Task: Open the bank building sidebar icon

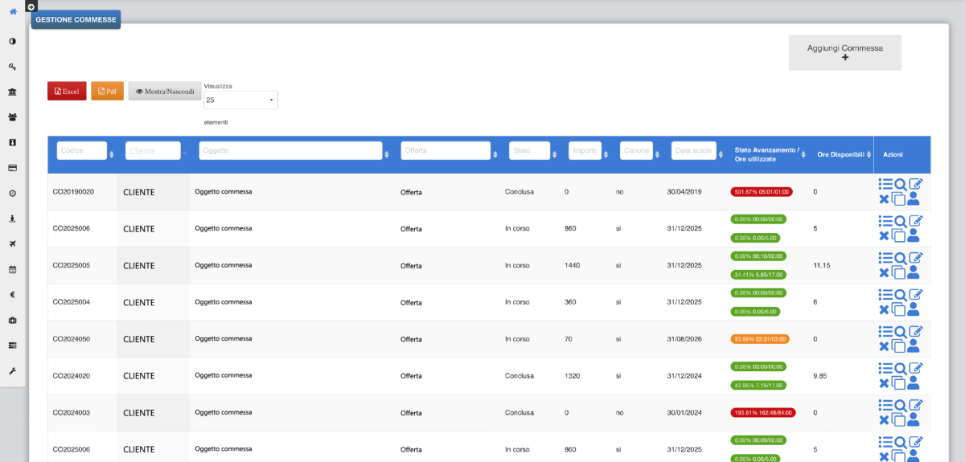Action: click(x=12, y=92)
